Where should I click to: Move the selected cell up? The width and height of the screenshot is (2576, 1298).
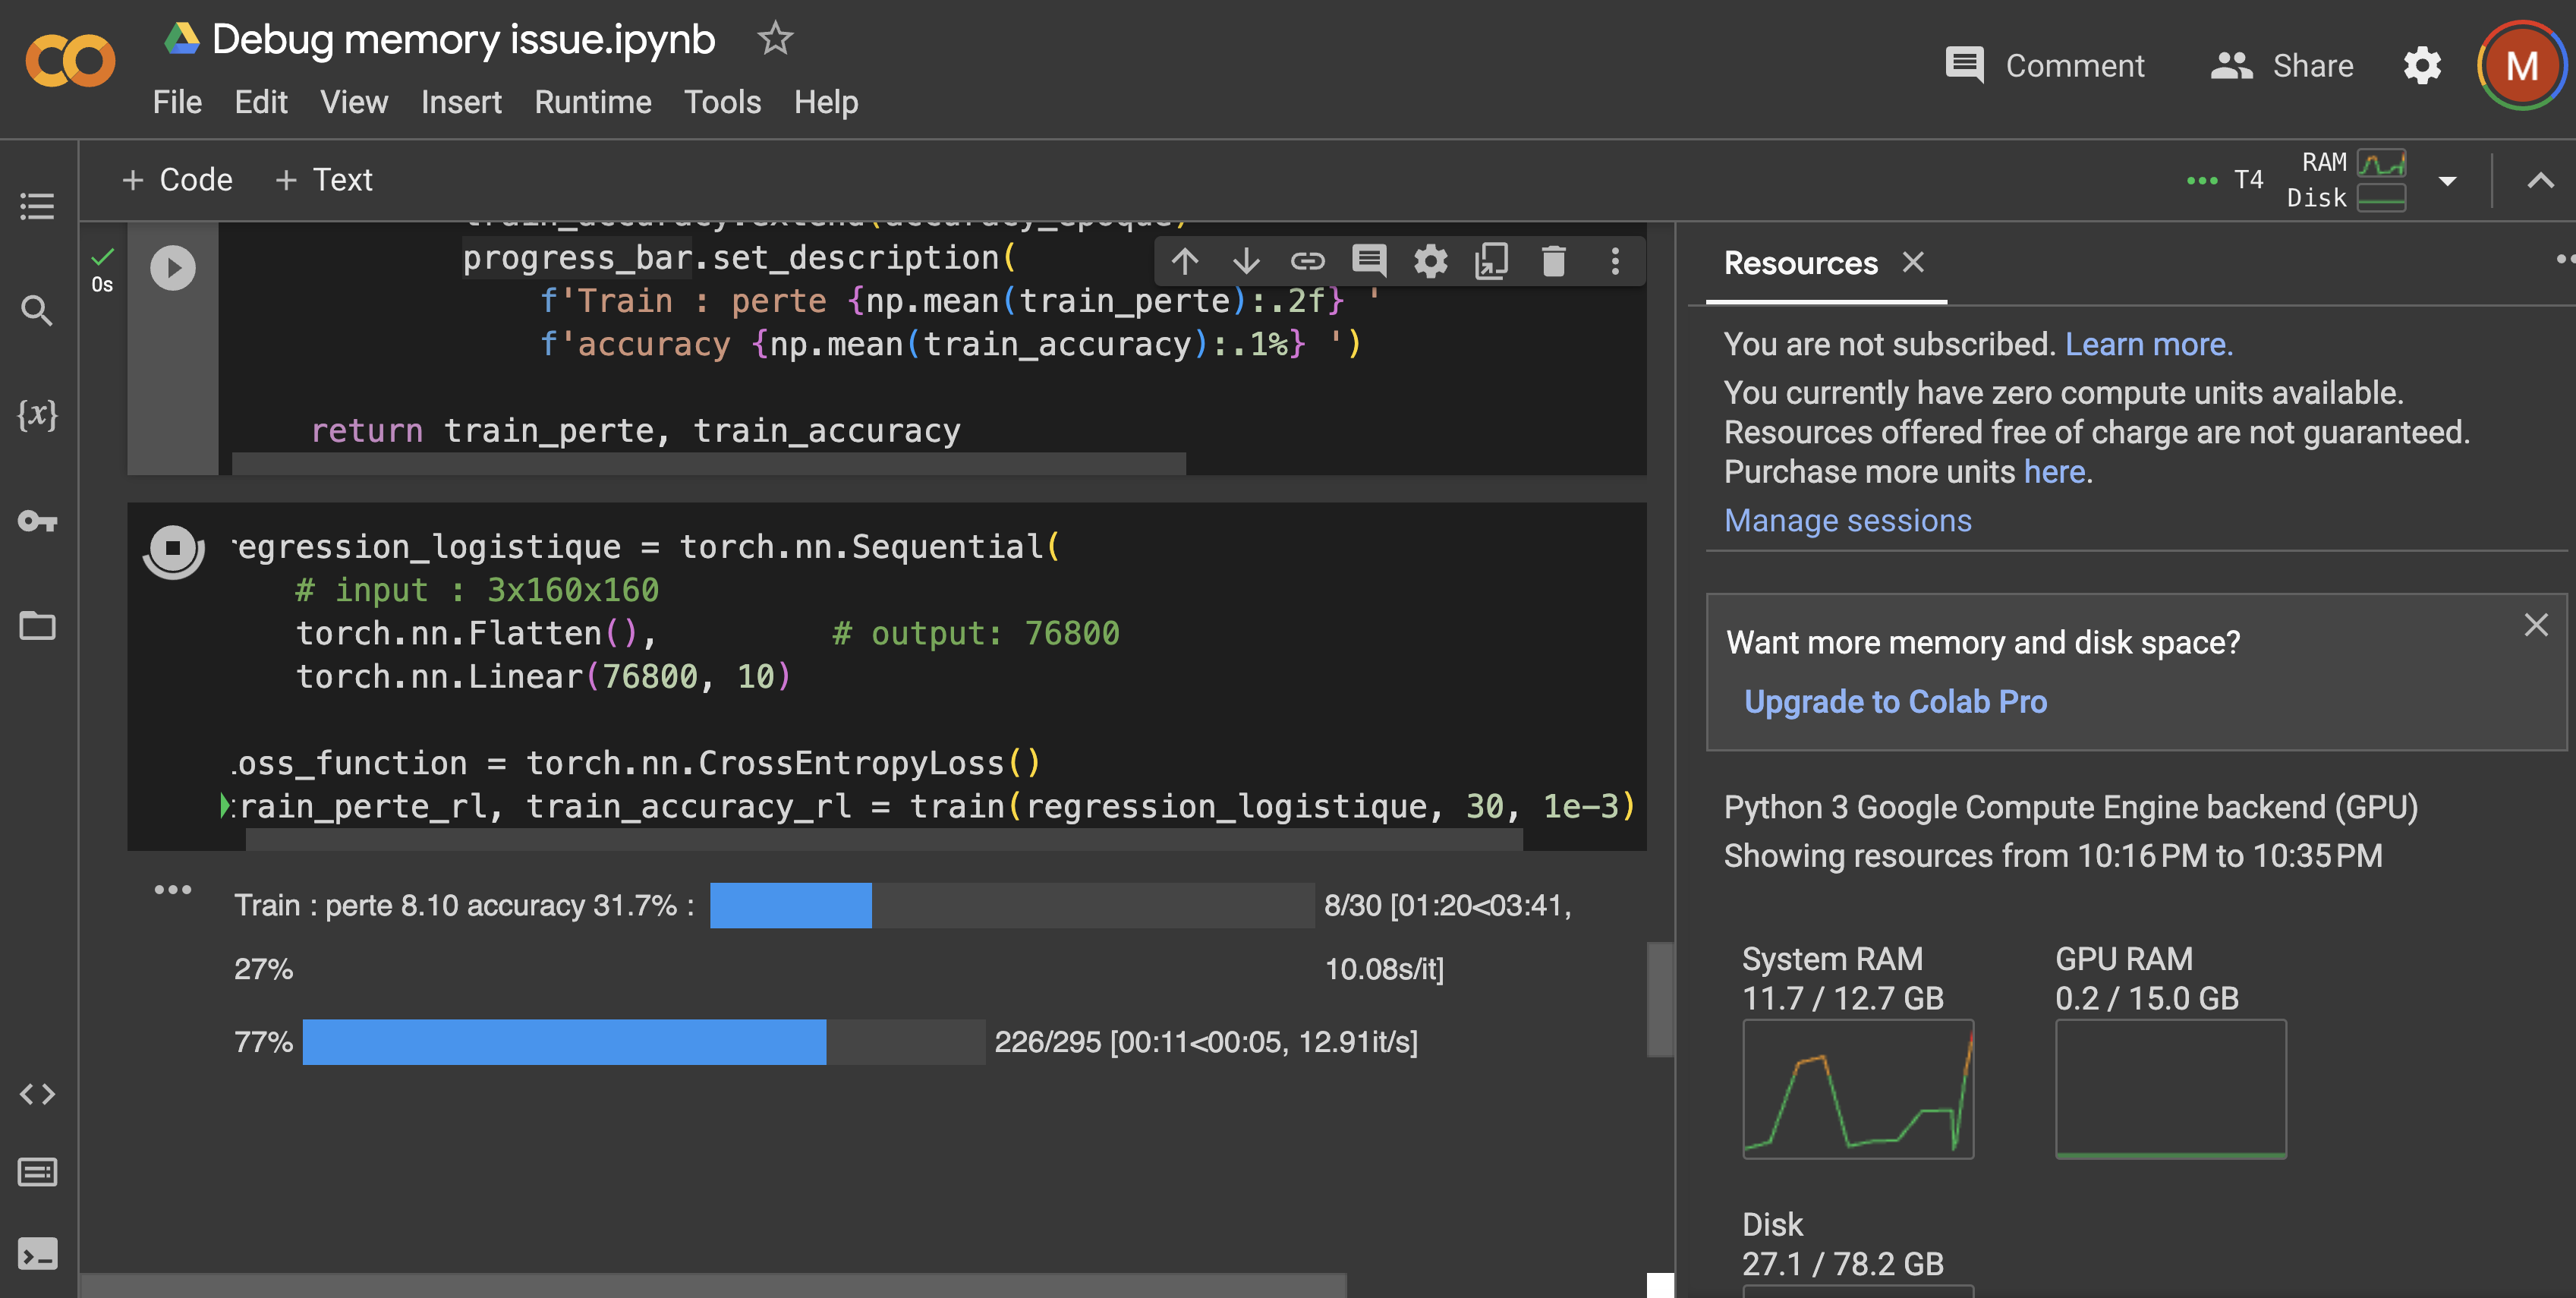pos(1185,261)
